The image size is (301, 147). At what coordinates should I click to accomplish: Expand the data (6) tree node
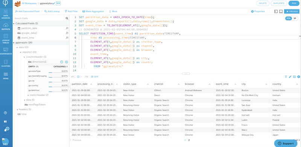coord(24,100)
